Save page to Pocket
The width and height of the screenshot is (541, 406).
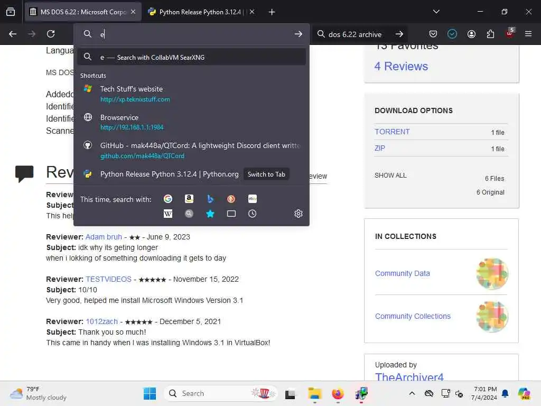(x=433, y=34)
